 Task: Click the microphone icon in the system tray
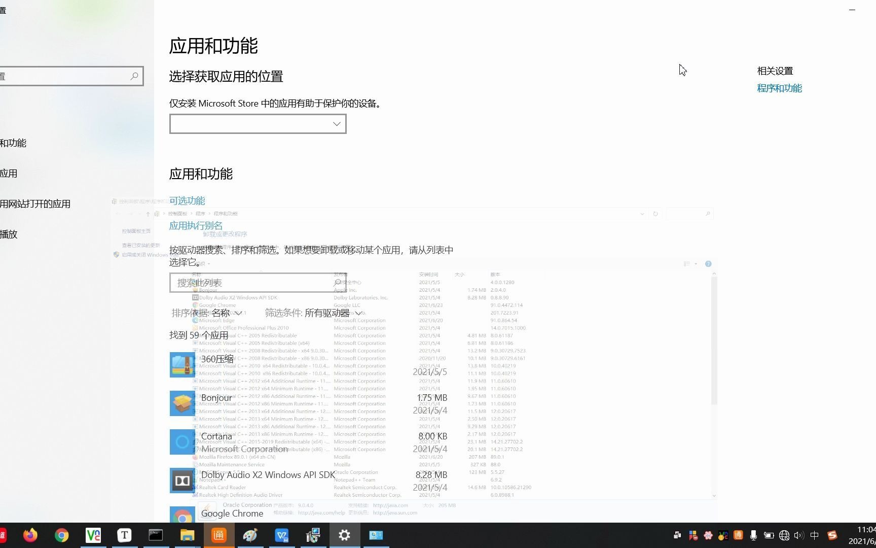click(x=754, y=535)
